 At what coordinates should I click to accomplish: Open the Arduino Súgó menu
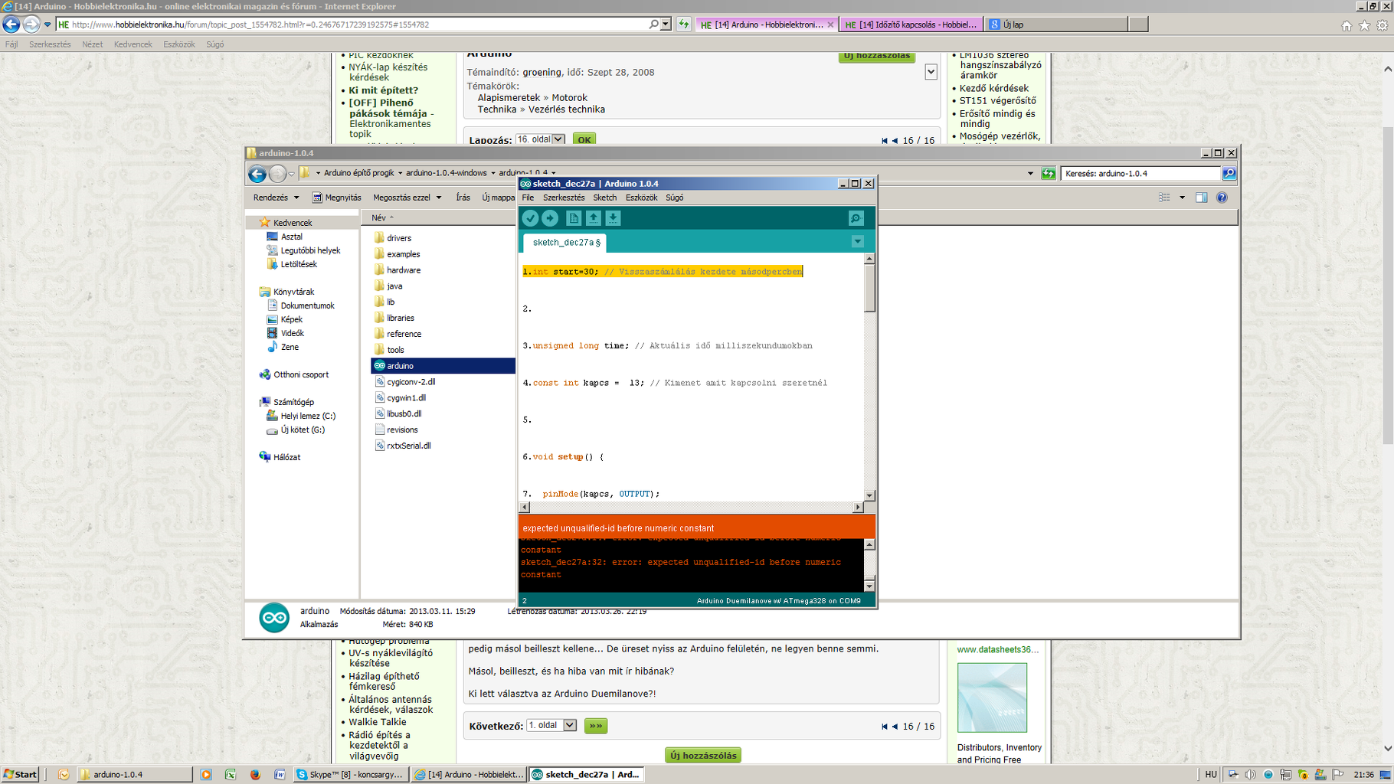coord(674,198)
